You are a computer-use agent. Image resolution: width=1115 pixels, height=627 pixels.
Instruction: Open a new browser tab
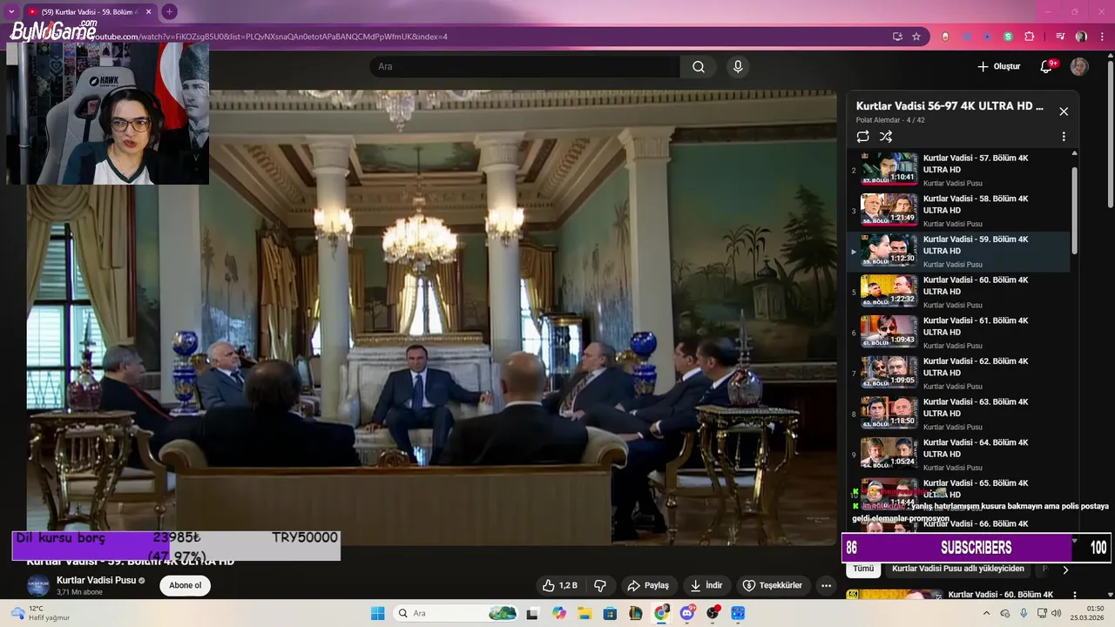169,11
